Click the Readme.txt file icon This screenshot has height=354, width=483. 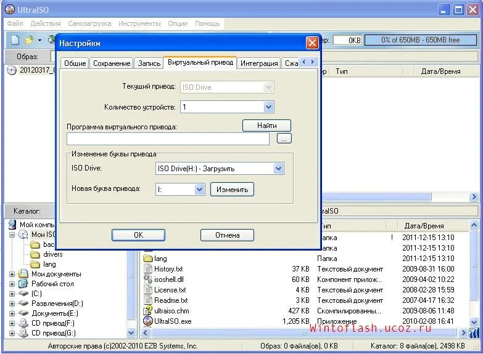pyautogui.click(x=148, y=300)
